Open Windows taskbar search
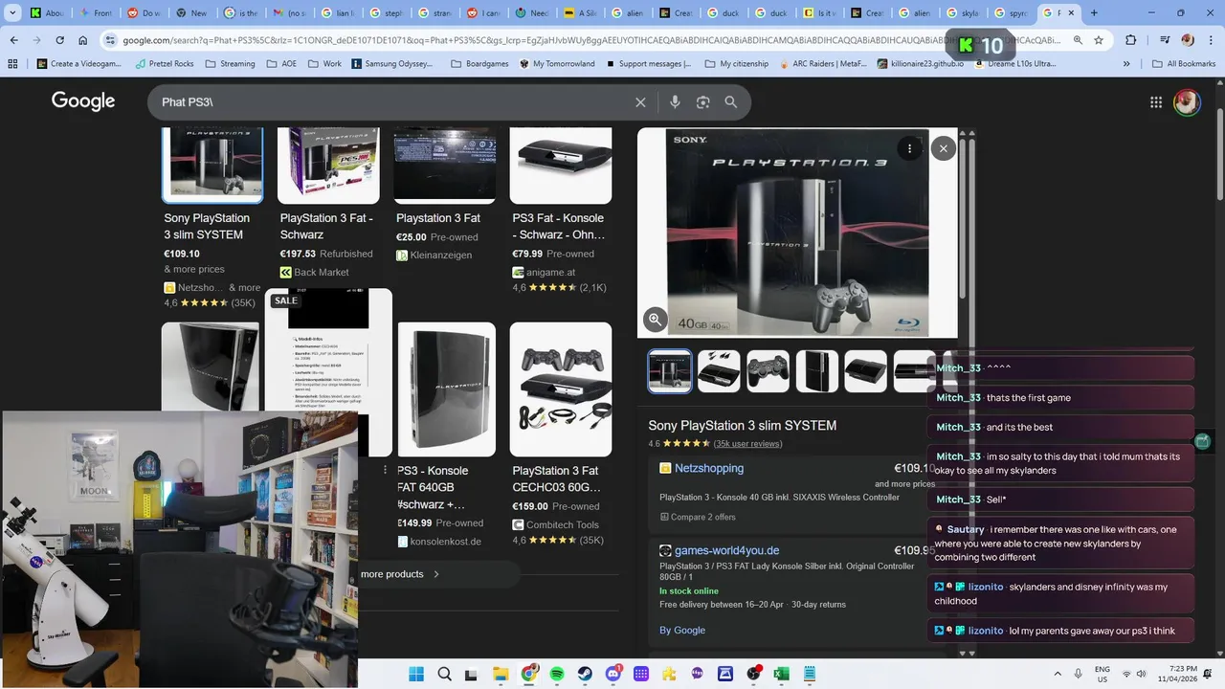This screenshot has width=1225, height=689. point(444,674)
